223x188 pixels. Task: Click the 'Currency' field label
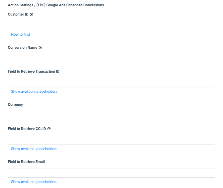[15, 105]
